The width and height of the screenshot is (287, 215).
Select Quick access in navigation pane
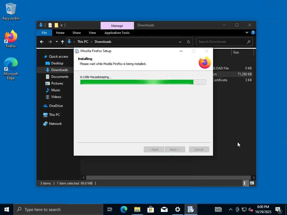(56, 57)
